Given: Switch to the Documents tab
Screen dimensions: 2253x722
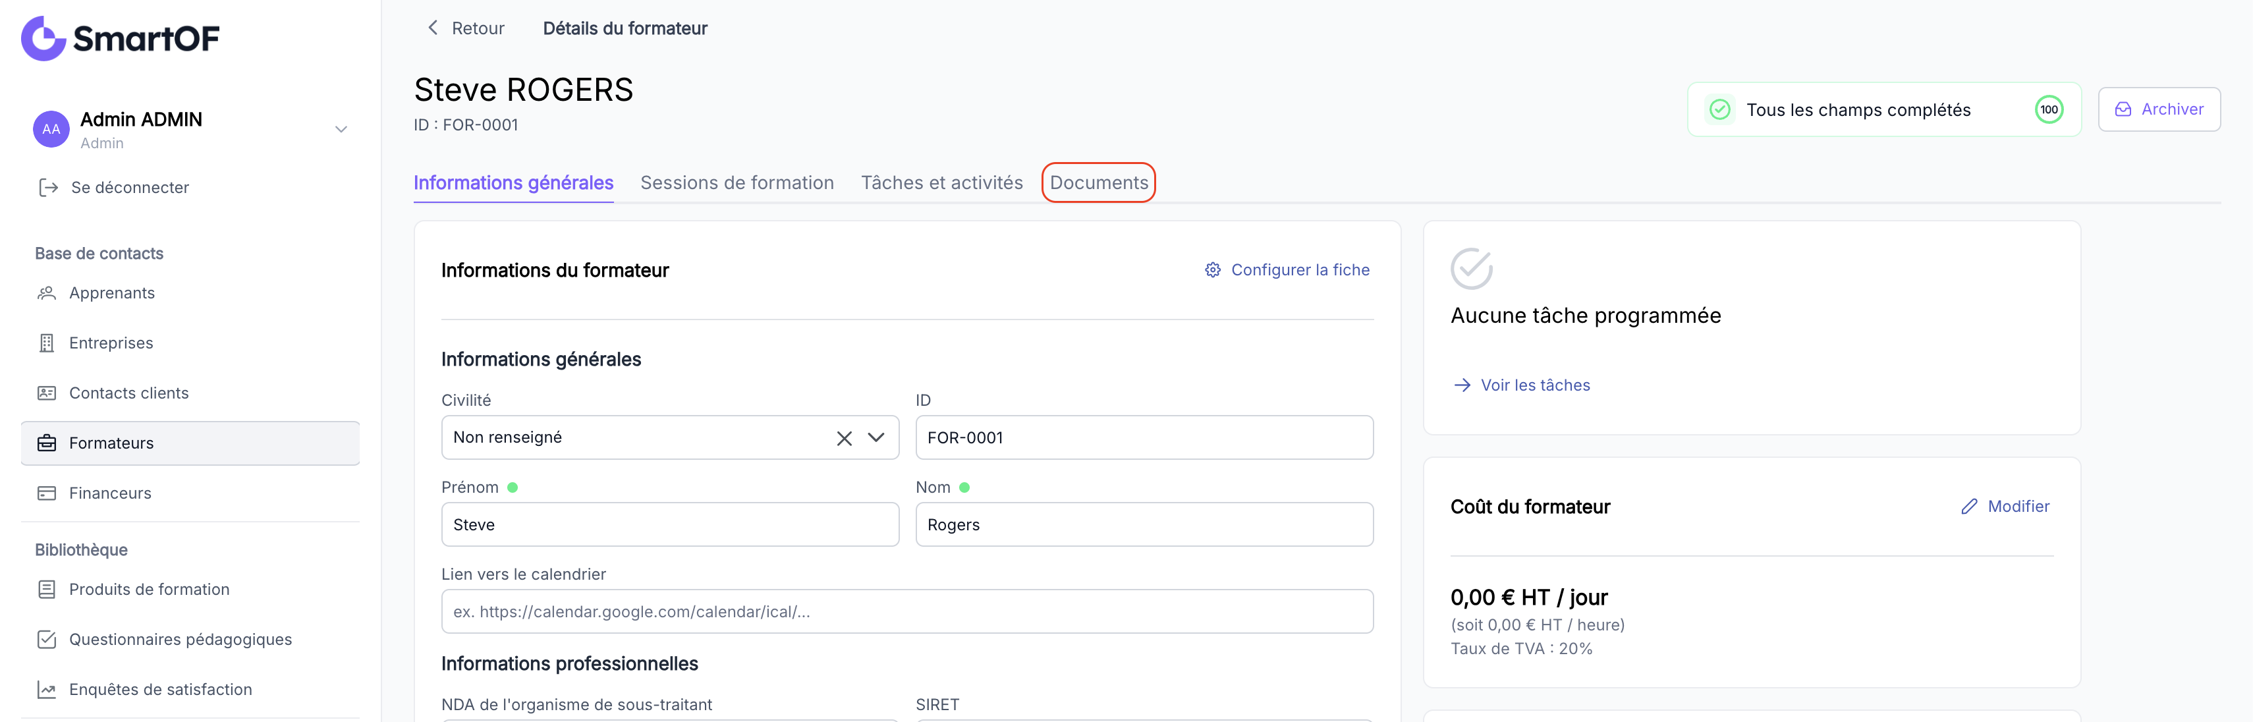Looking at the screenshot, I should (1099, 182).
